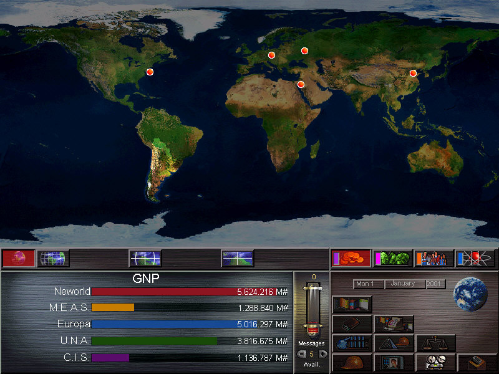Choose the close-zoom grid map icon
The width and height of the screenshot is (499, 374).
click(238, 258)
